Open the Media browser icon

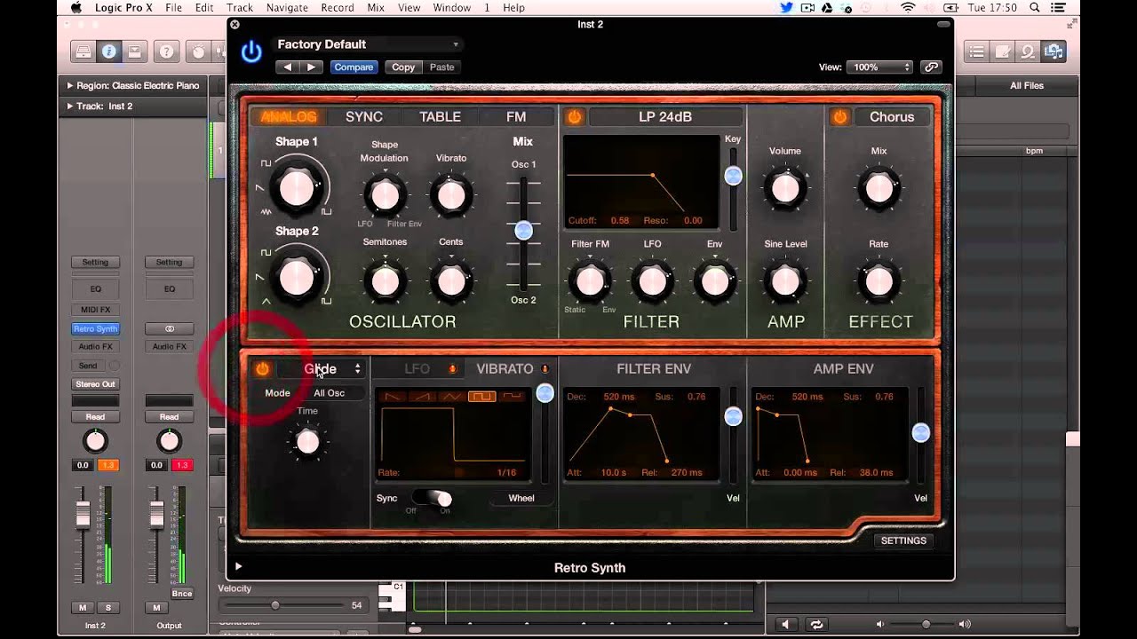point(1054,52)
